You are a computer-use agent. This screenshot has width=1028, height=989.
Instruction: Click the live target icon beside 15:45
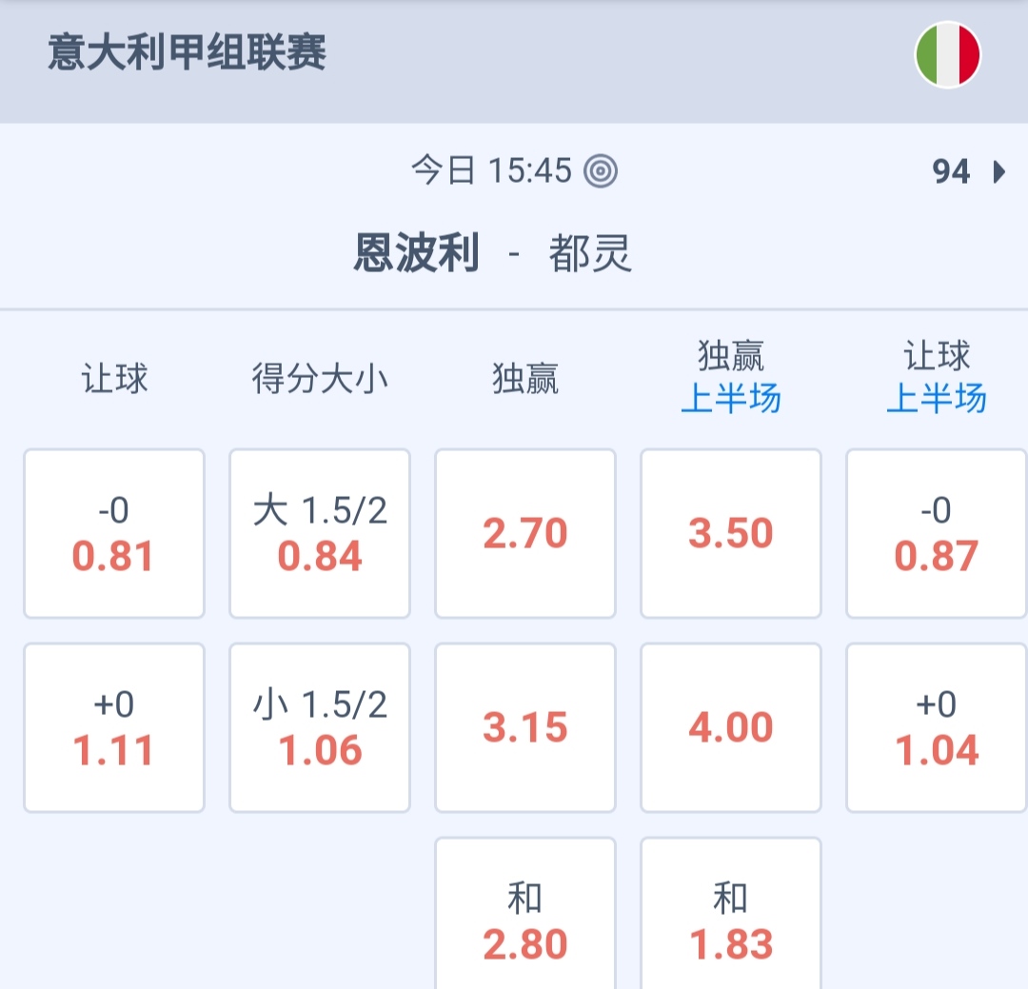point(601,171)
